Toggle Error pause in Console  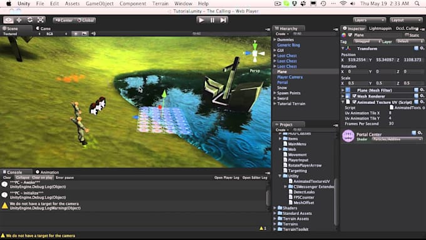[x=65, y=178]
